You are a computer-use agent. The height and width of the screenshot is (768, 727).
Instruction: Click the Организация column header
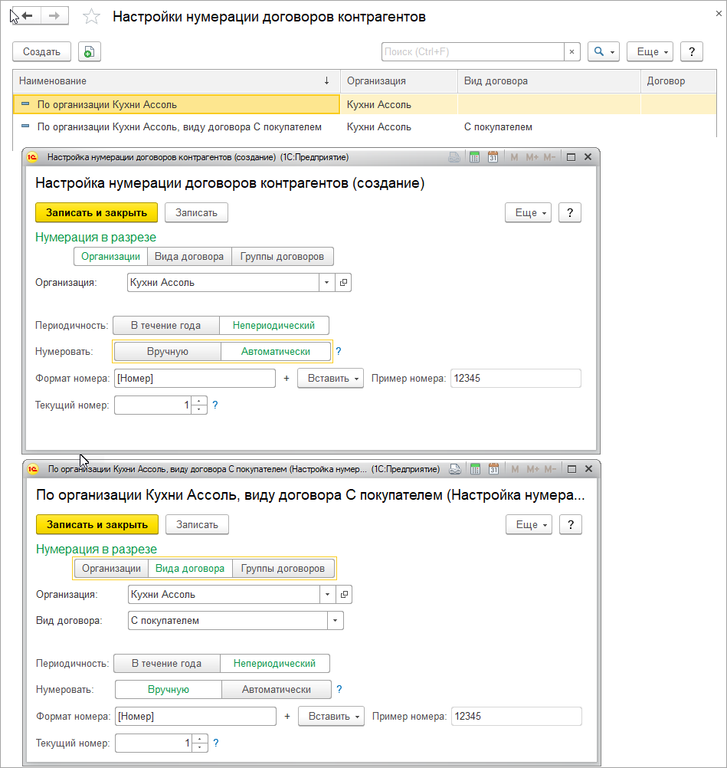[399, 80]
